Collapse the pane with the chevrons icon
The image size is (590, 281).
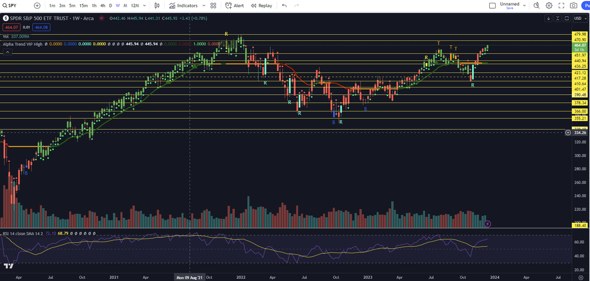point(558,18)
